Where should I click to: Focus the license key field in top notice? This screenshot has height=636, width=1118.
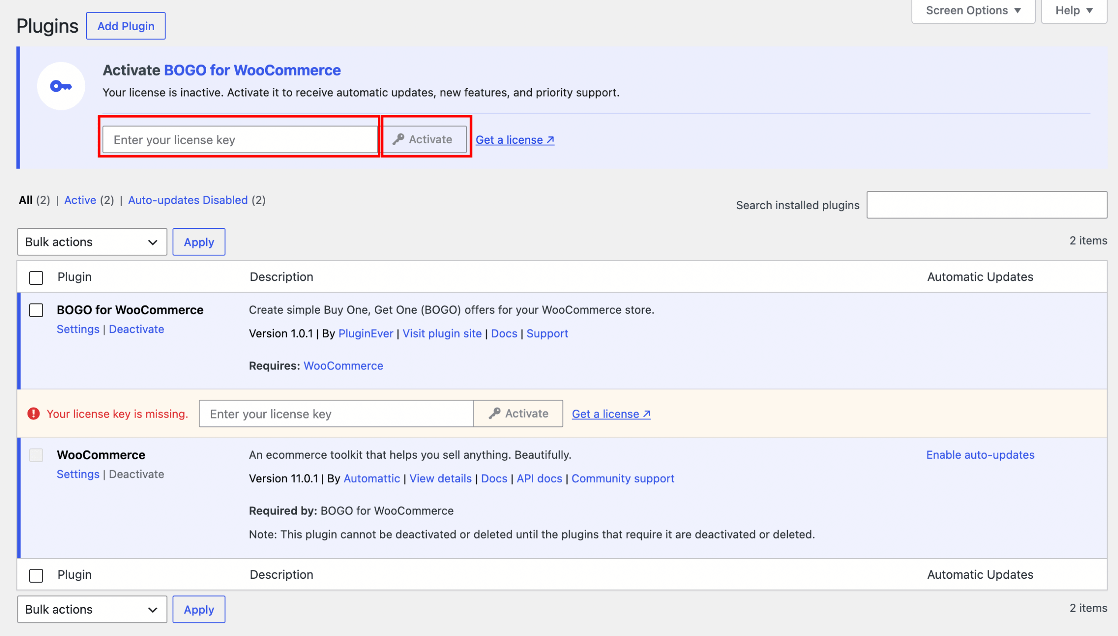click(240, 140)
